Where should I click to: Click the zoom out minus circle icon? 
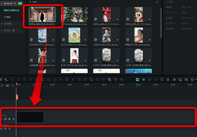[x=192, y=80]
